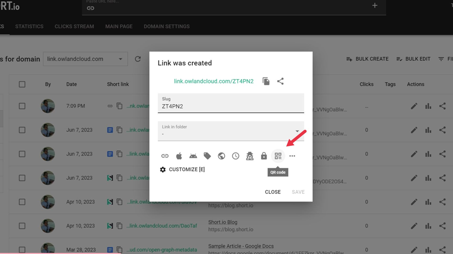The image size is (453, 254).
Task: Open the password protection lock option
Action: click(264, 156)
